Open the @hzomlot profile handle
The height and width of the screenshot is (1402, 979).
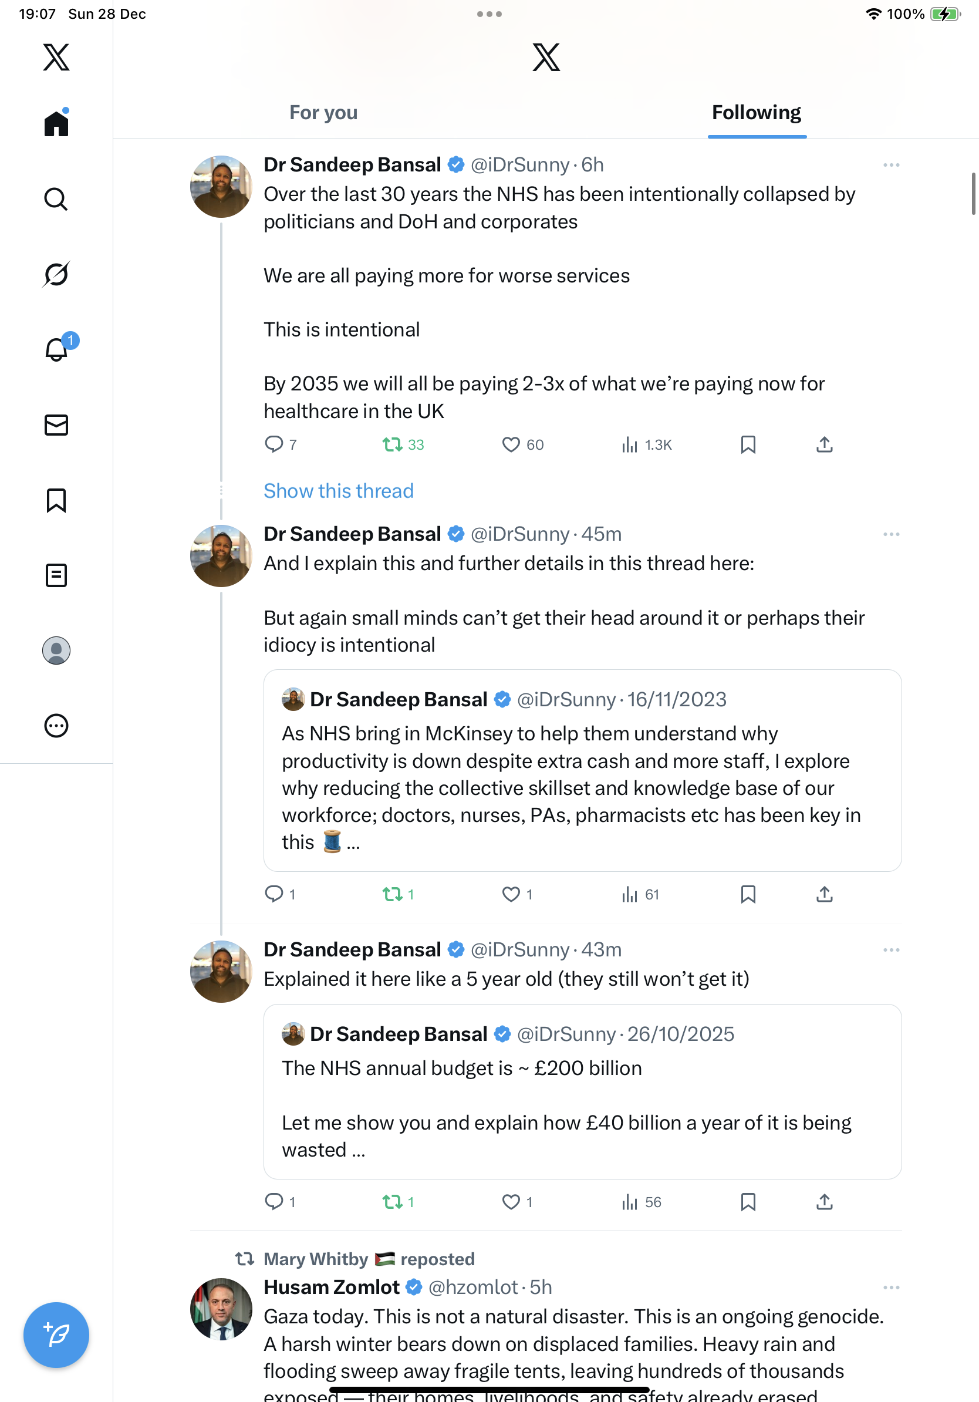click(x=473, y=1288)
